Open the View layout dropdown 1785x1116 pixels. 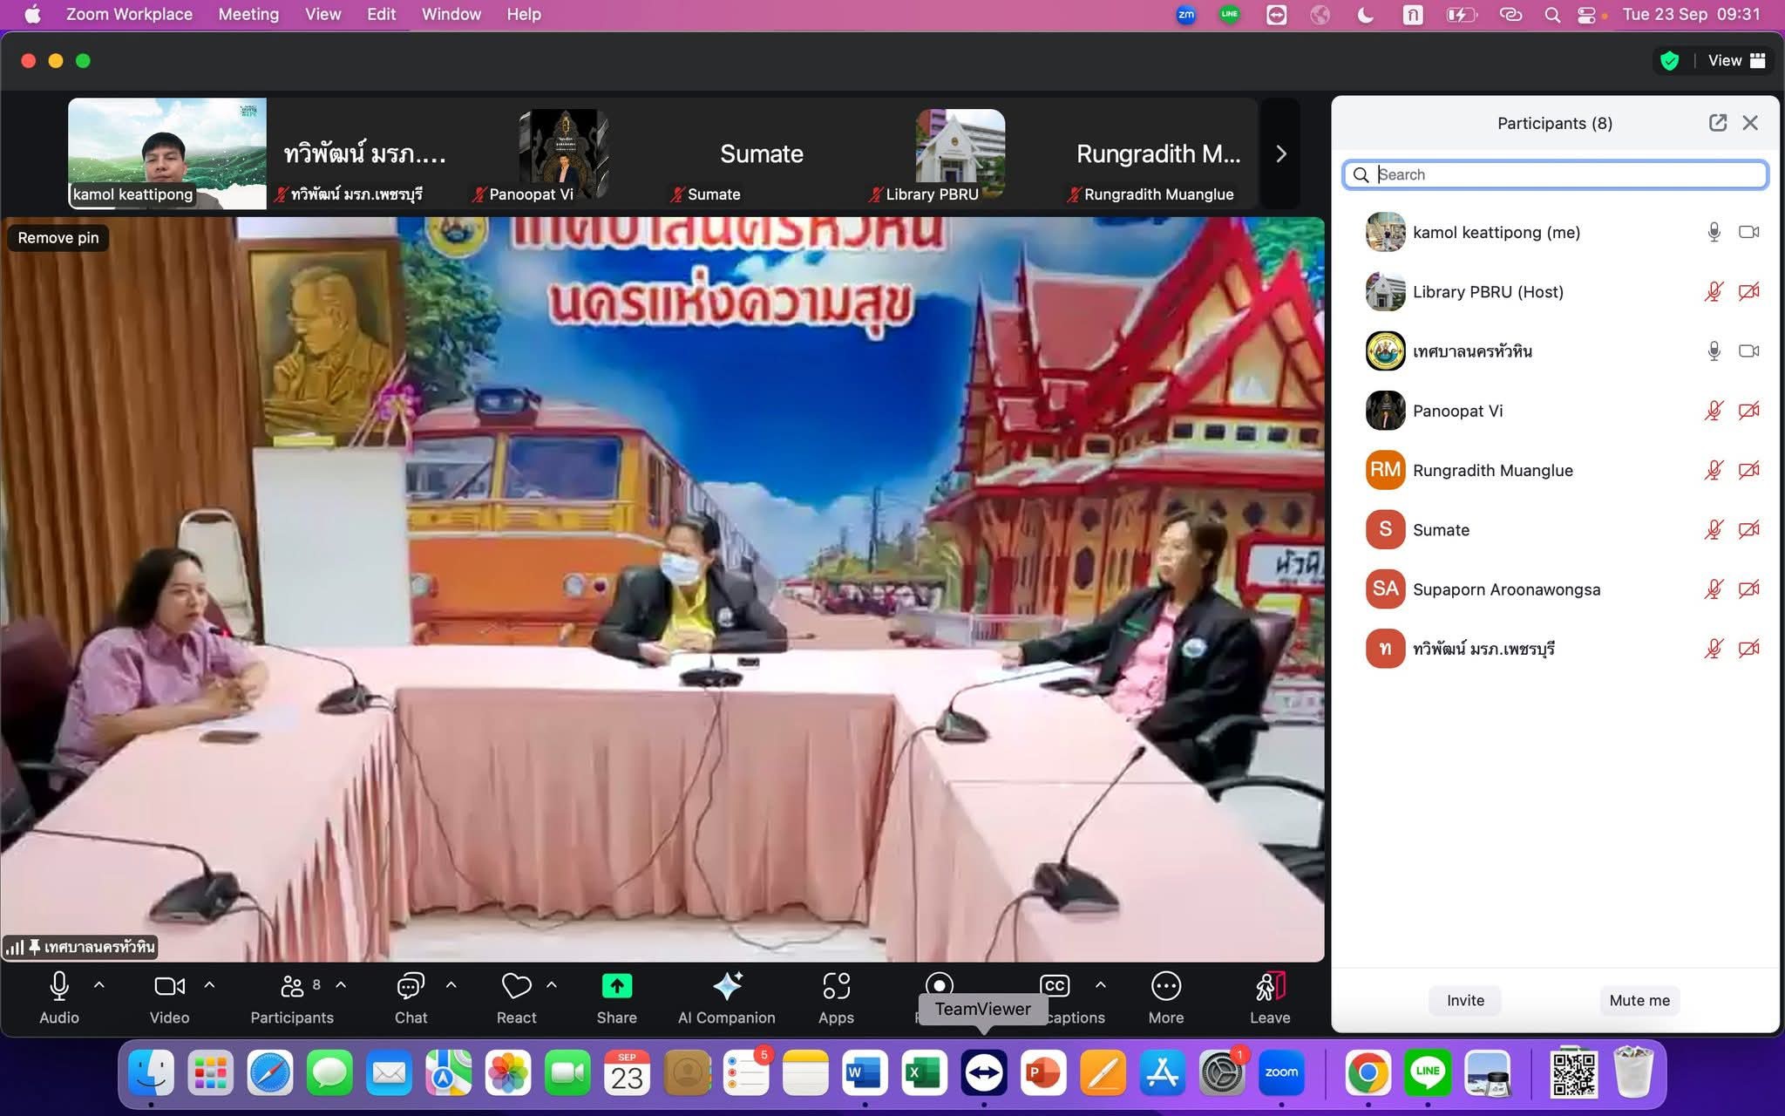click(x=1736, y=61)
